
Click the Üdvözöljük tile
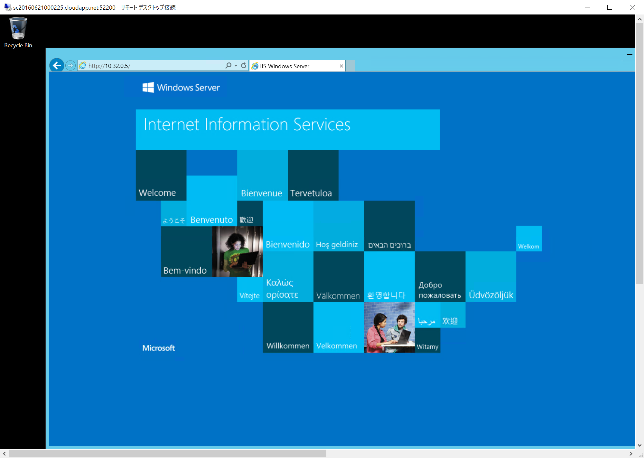[x=491, y=277]
